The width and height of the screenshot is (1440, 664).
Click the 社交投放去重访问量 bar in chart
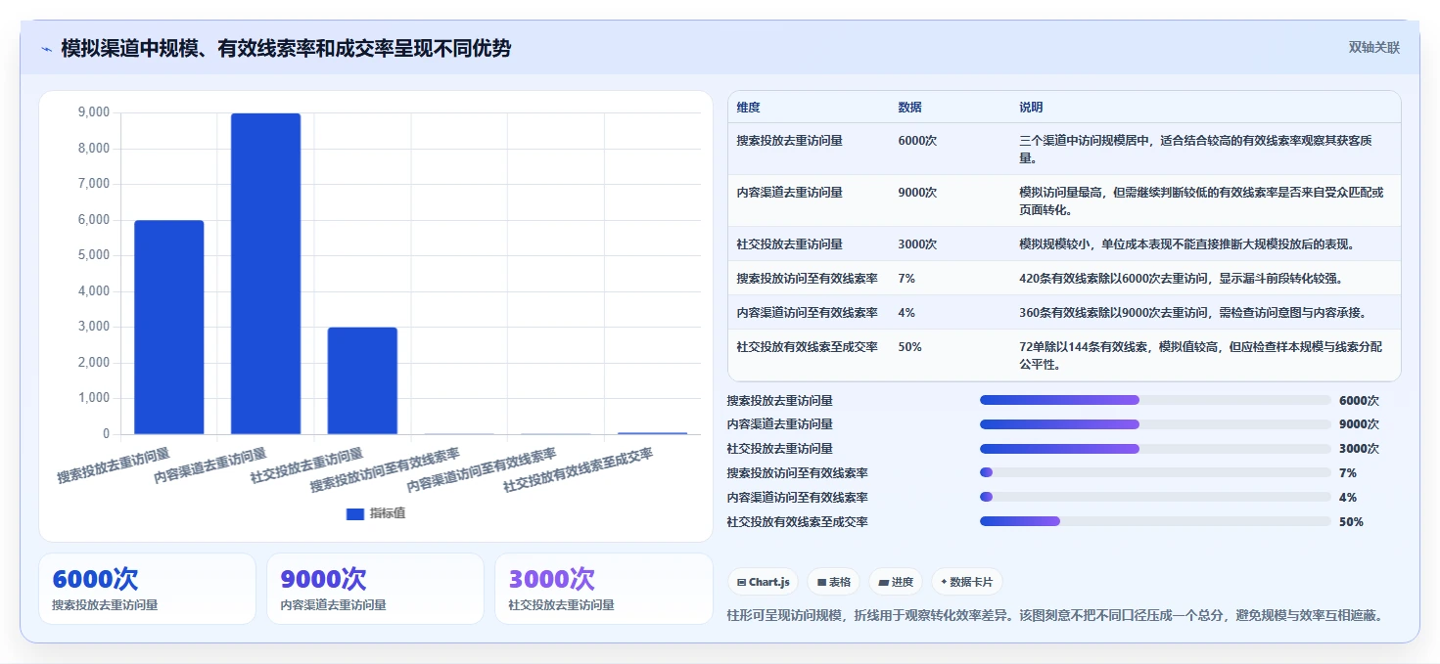[362, 380]
